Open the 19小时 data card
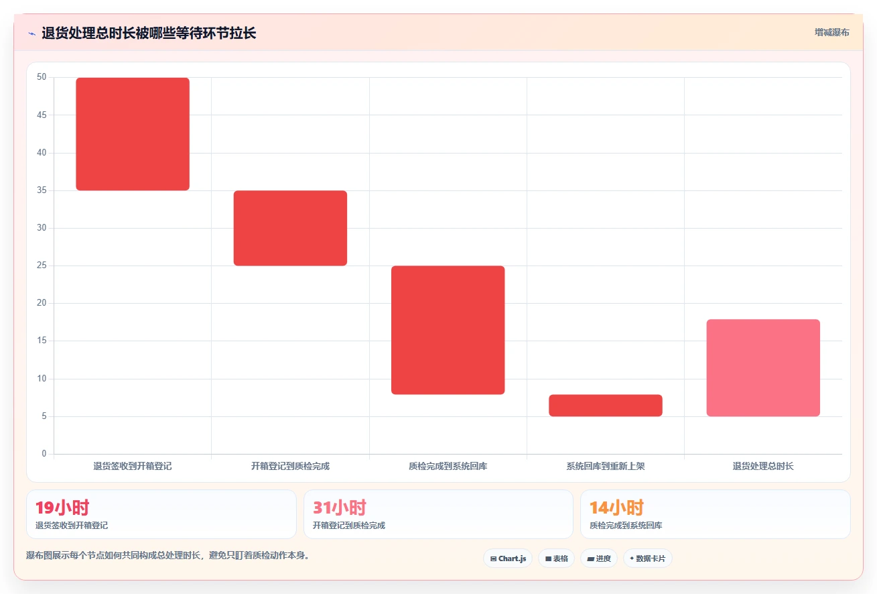 161,514
